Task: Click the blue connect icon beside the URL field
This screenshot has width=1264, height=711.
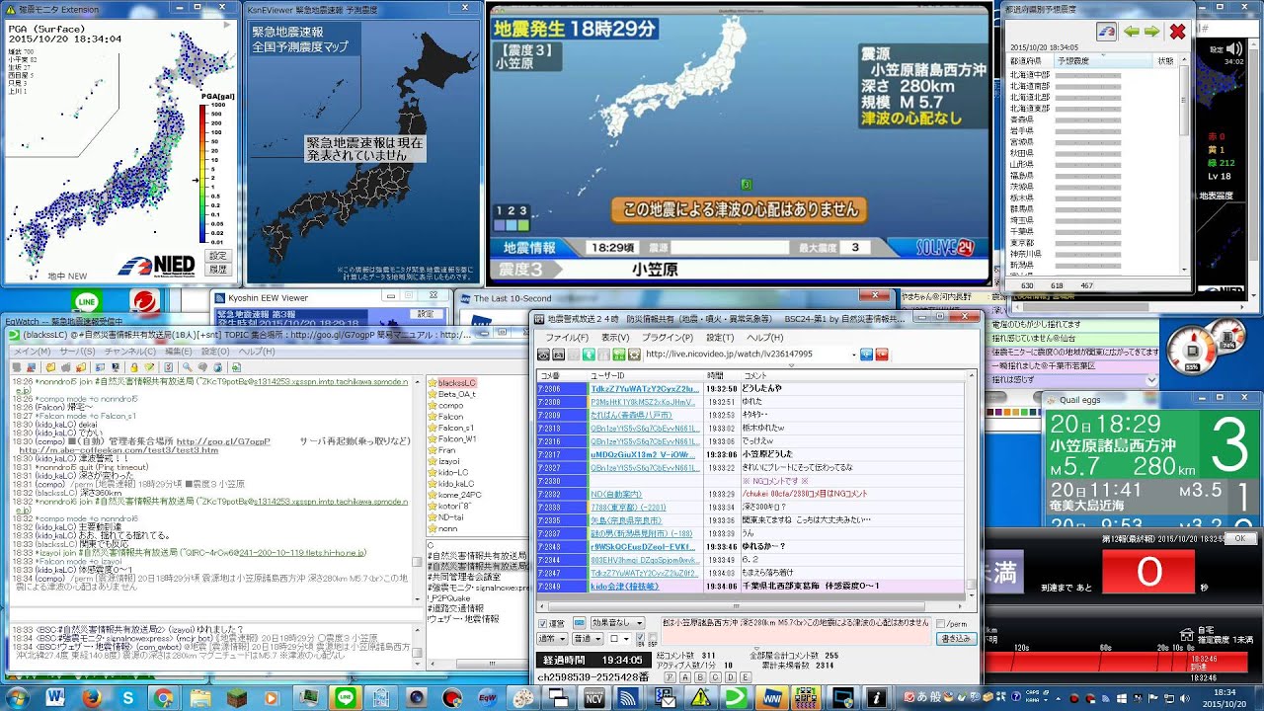Action: click(867, 355)
